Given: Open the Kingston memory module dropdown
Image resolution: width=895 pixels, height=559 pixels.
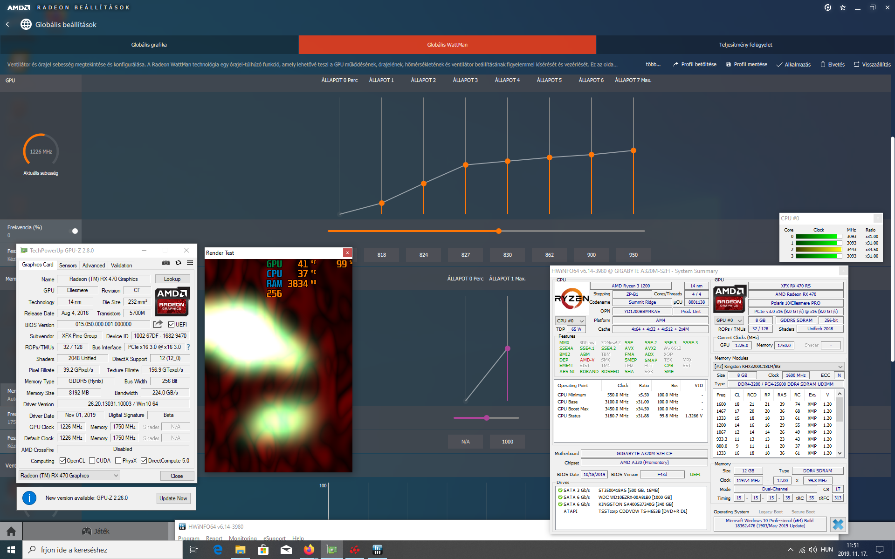Looking at the screenshot, I should coord(778,367).
